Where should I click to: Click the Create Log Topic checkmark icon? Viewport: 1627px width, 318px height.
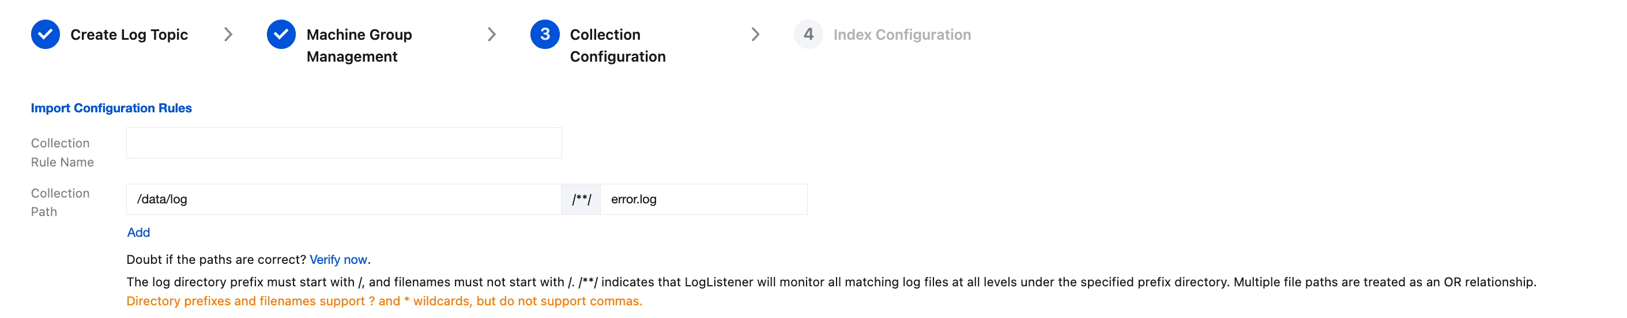pos(46,34)
